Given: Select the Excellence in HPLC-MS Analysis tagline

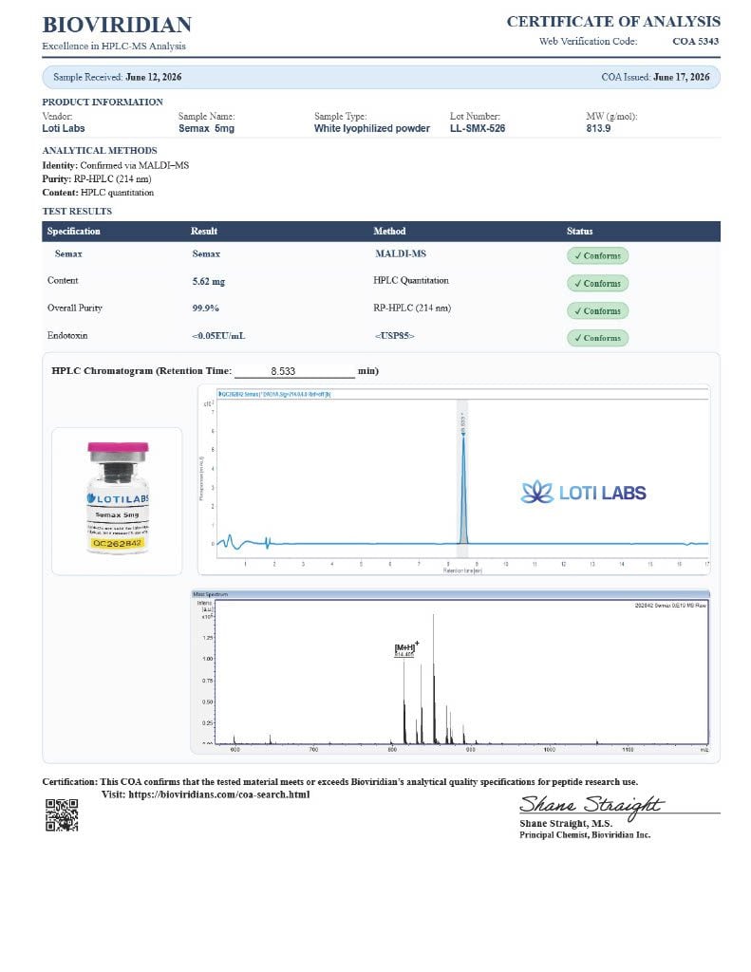Looking at the screenshot, I should click(x=114, y=46).
